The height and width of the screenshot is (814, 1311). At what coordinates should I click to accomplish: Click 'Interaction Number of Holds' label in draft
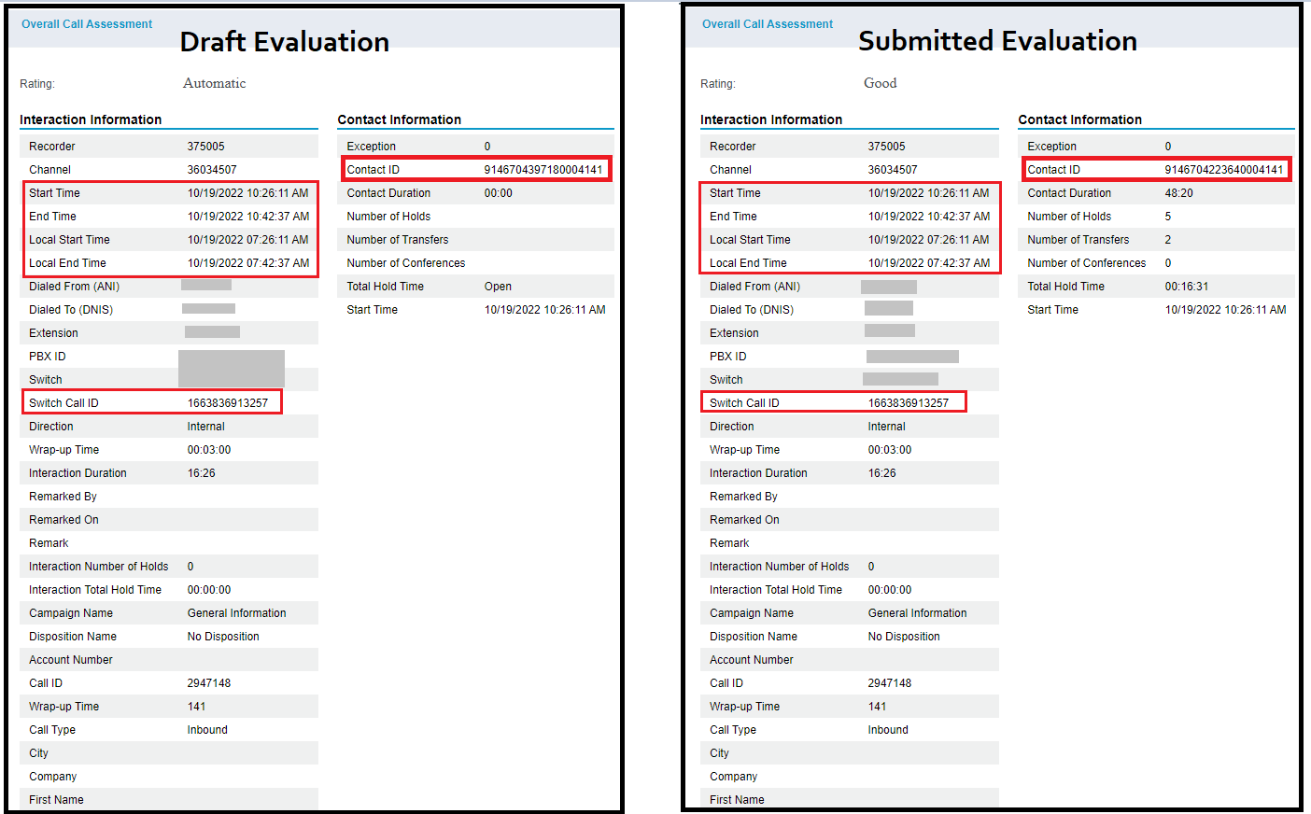[x=99, y=567]
